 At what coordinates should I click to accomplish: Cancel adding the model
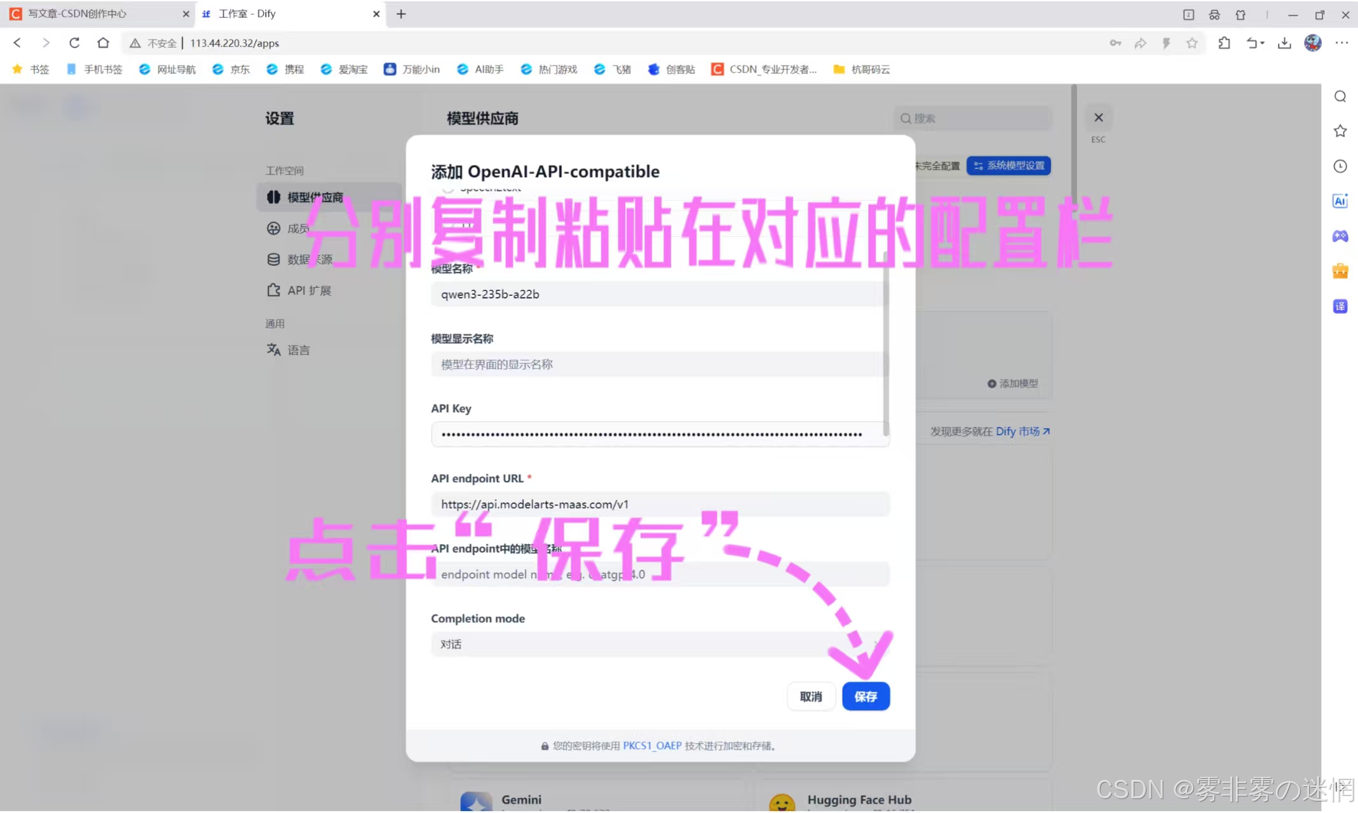(x=811, y=696)
